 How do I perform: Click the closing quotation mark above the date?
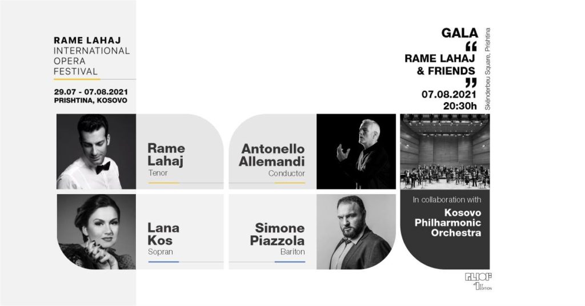point(471,82)
